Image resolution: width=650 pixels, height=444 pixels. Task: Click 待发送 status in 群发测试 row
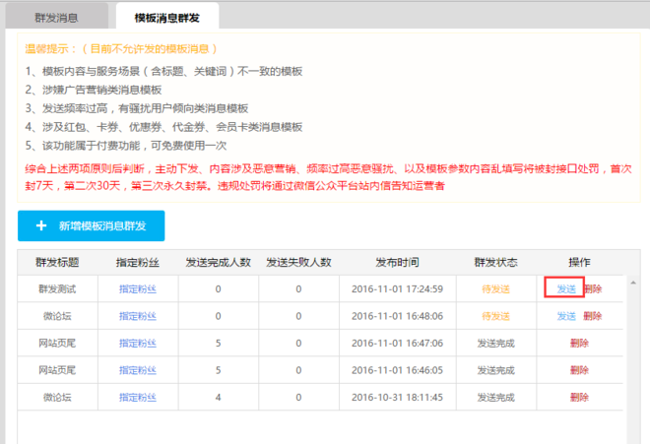pos(495,289)
